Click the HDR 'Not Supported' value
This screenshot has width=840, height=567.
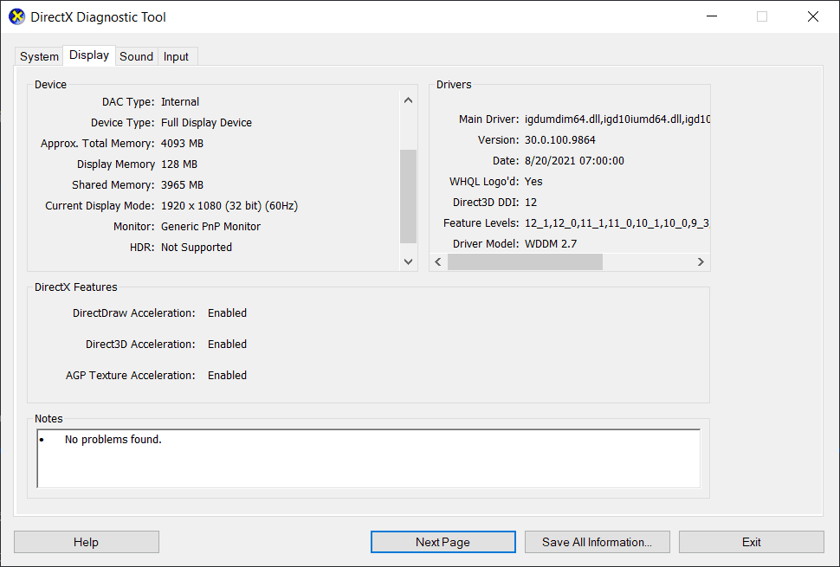pos(197,248)
